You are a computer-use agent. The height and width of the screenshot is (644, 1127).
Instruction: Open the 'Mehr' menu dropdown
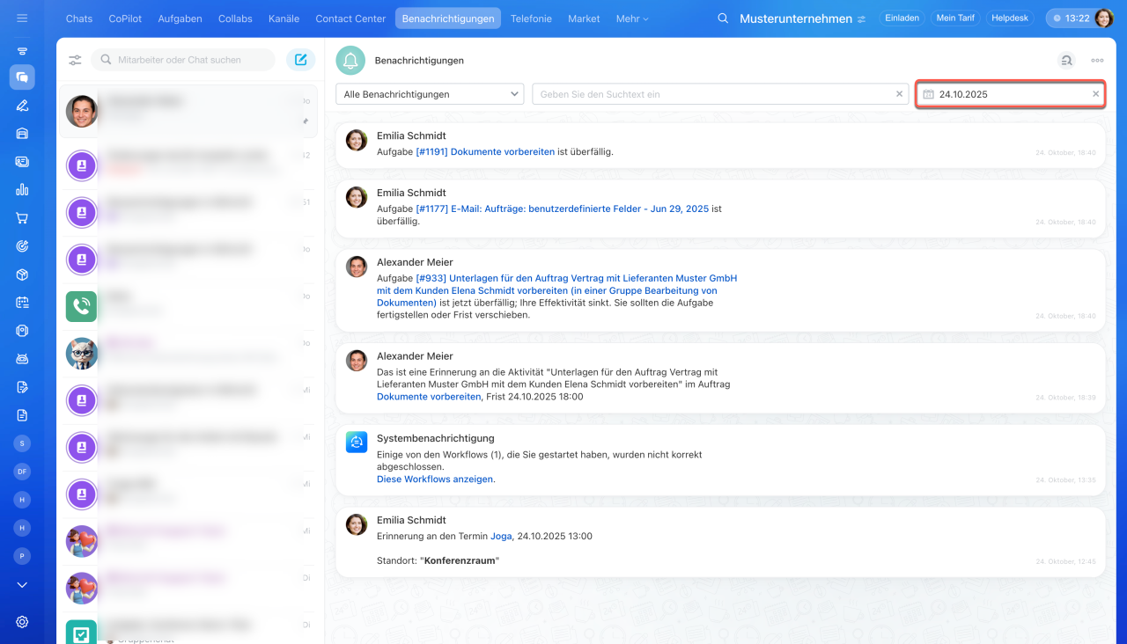632,18
